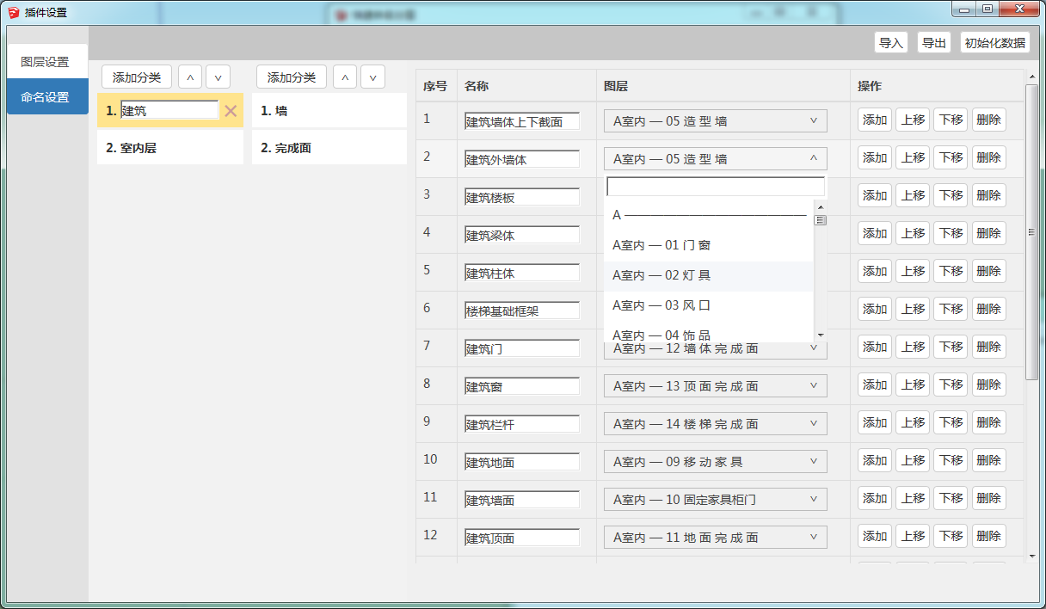
Task: Move category down in first column
Action: 218,77
